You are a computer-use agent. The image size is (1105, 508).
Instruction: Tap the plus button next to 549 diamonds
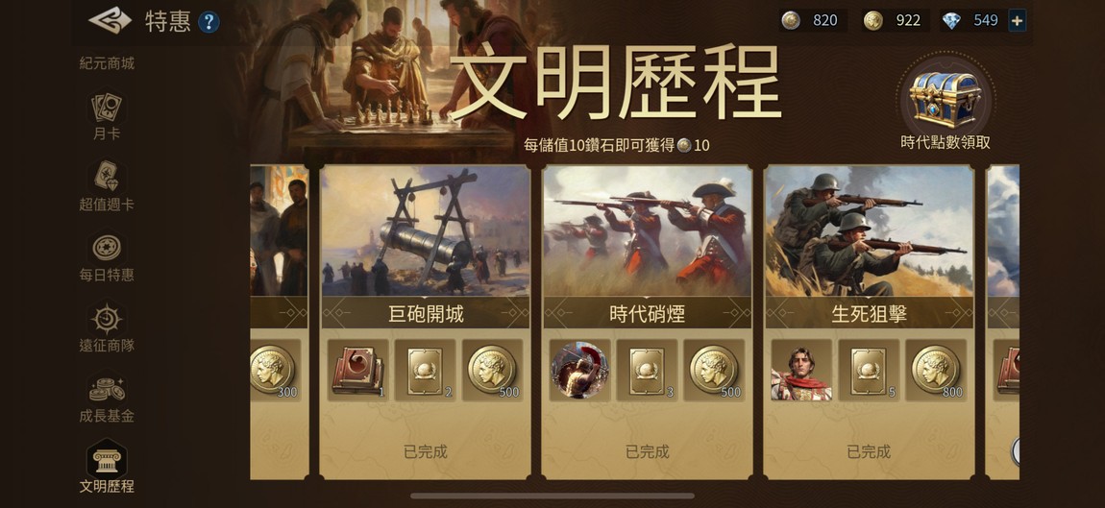1017,20
